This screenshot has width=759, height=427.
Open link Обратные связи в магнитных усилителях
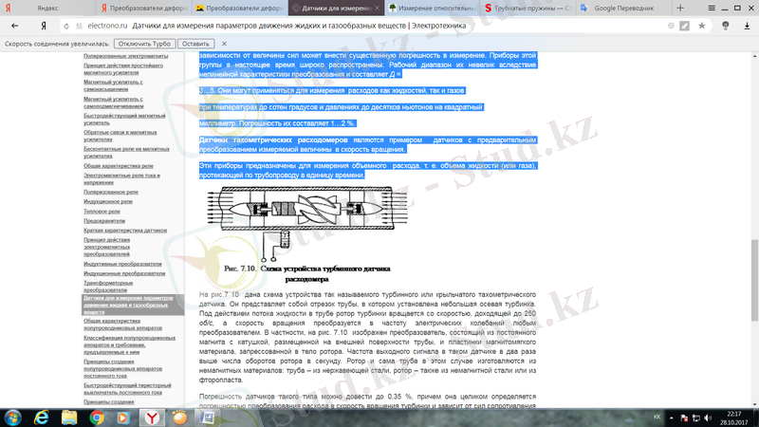click(120, 136)
